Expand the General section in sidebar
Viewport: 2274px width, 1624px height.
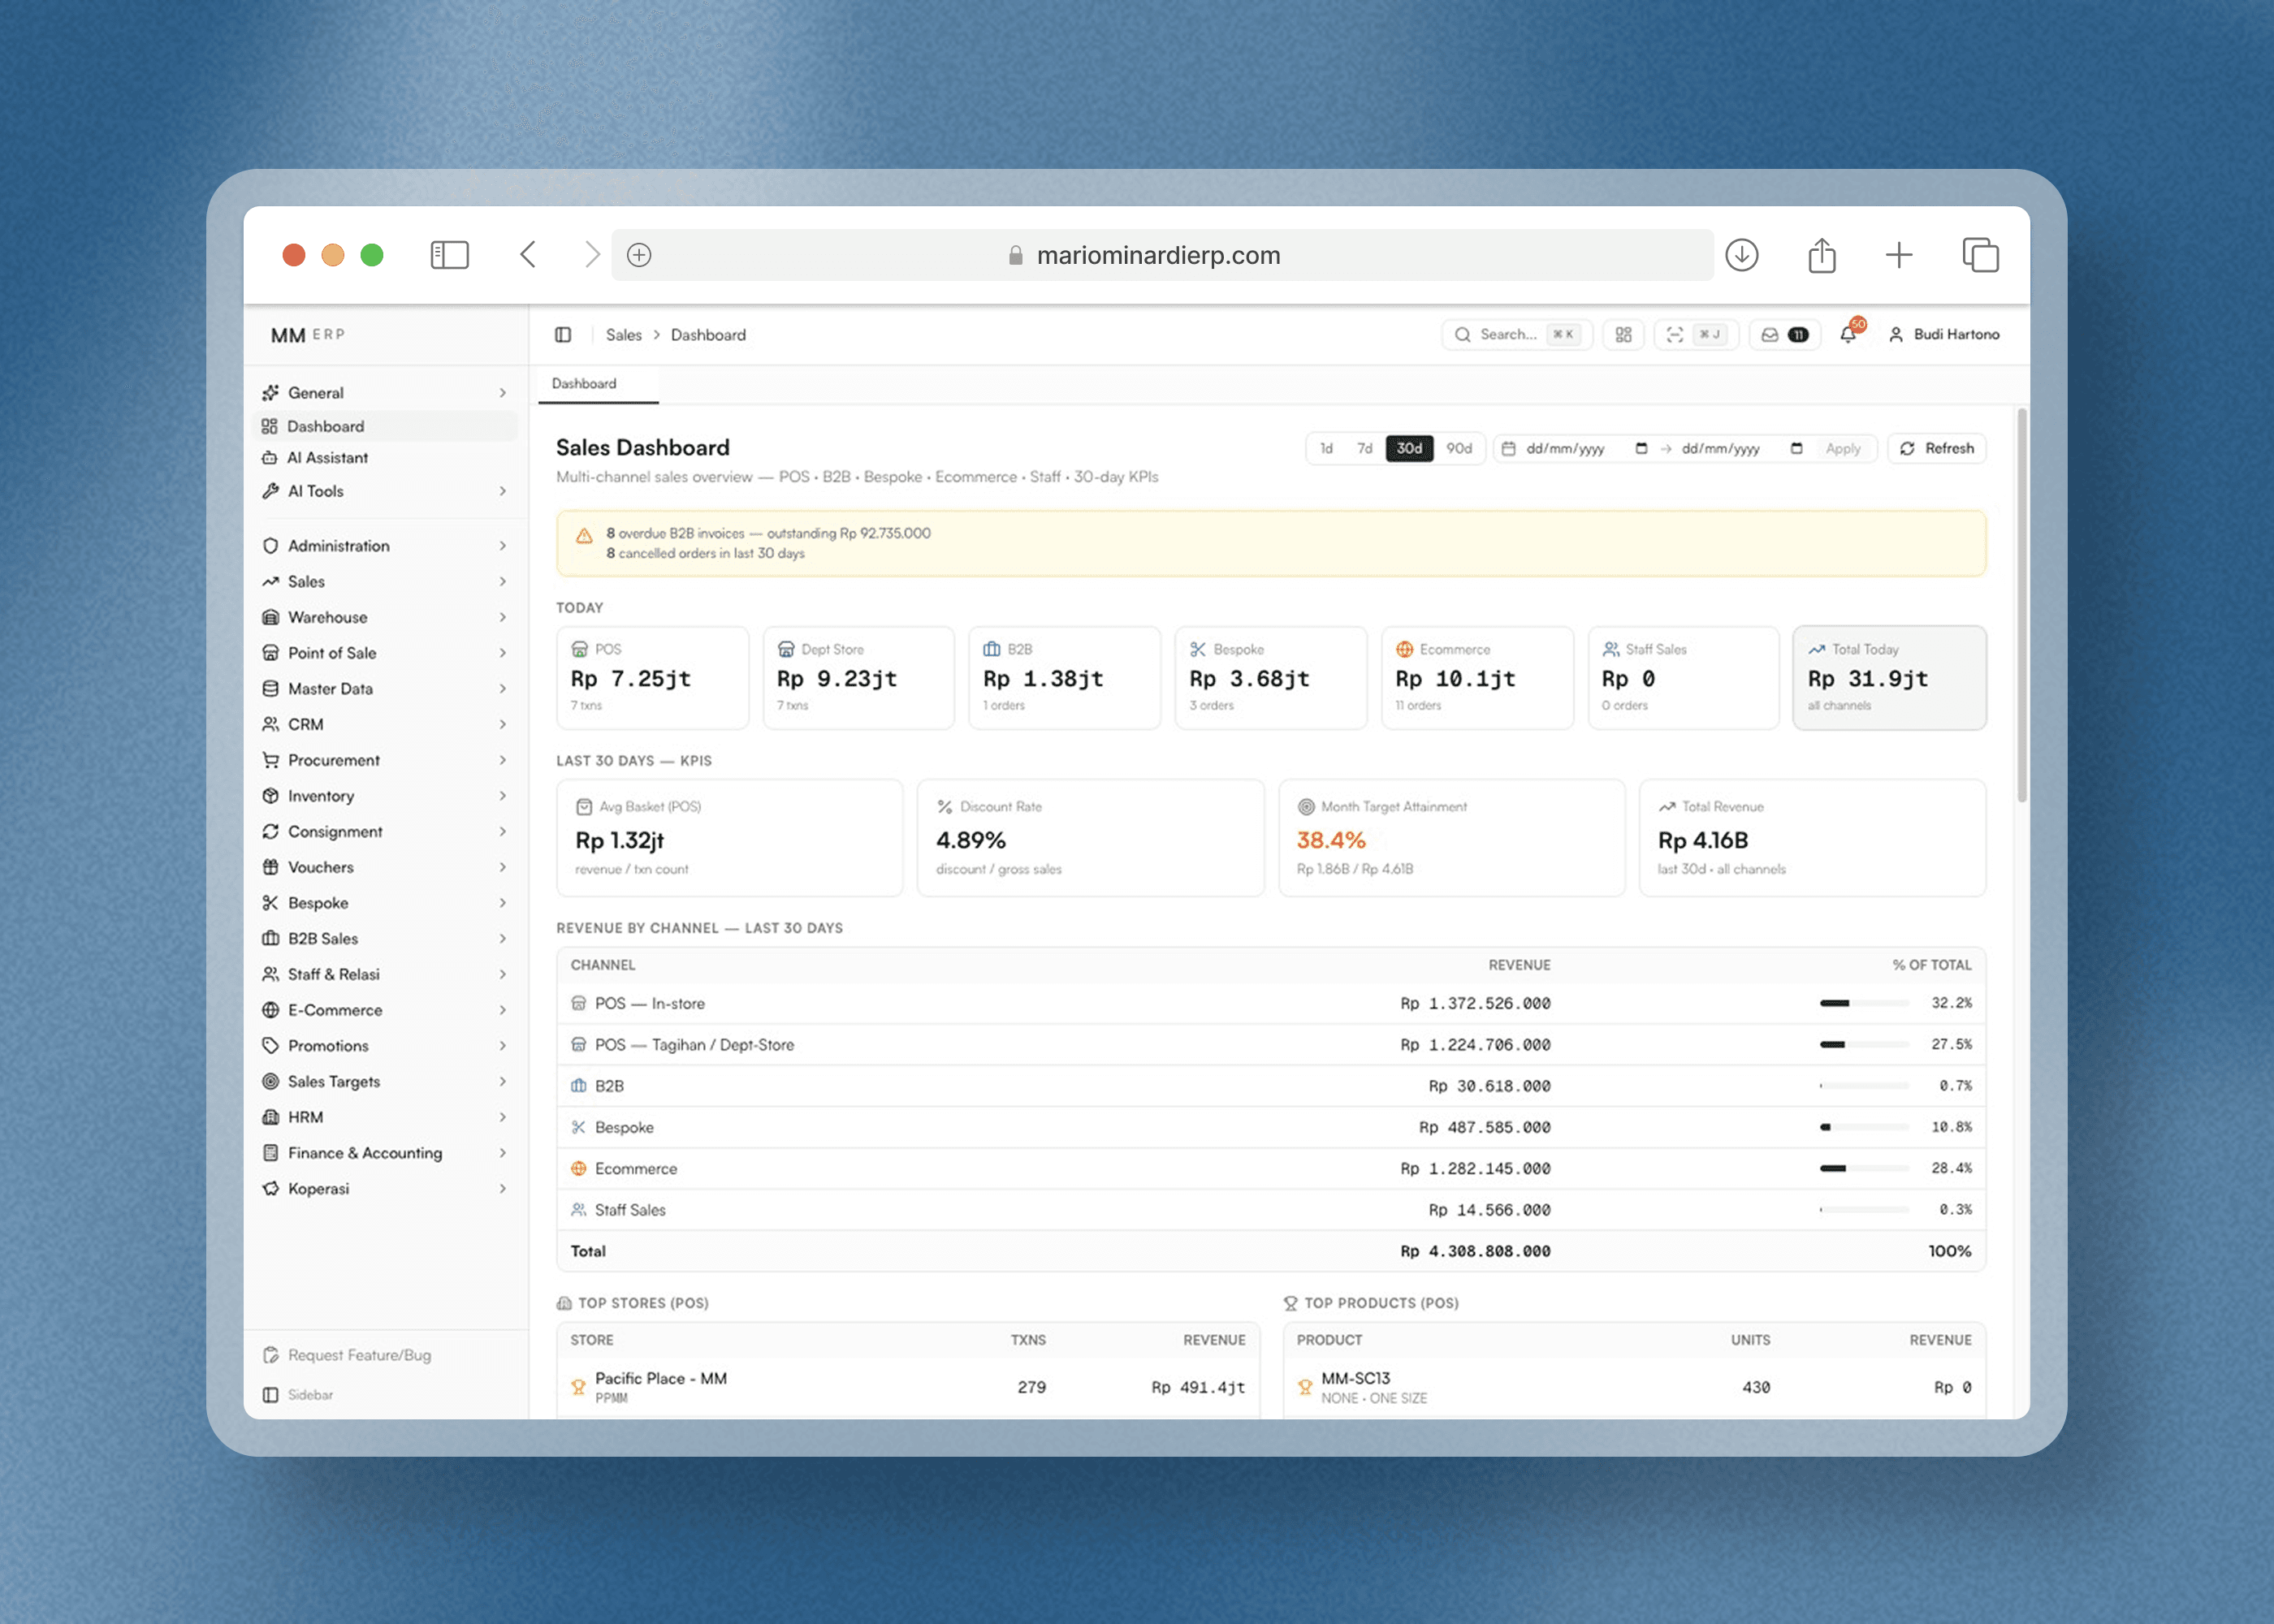coord(386,393)
